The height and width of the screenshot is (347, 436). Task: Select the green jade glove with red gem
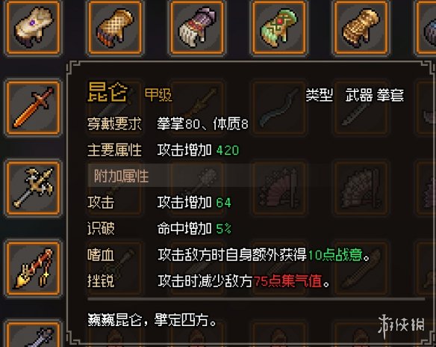pyautogui.click(x=278, y=27)
